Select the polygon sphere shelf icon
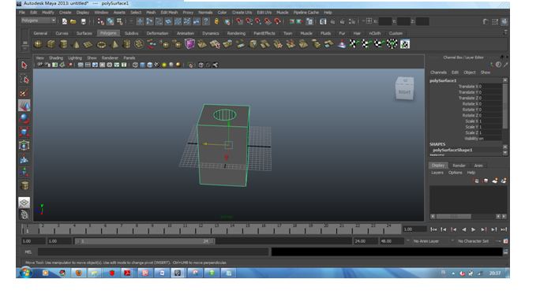The image size is (540, 298). 38,44
